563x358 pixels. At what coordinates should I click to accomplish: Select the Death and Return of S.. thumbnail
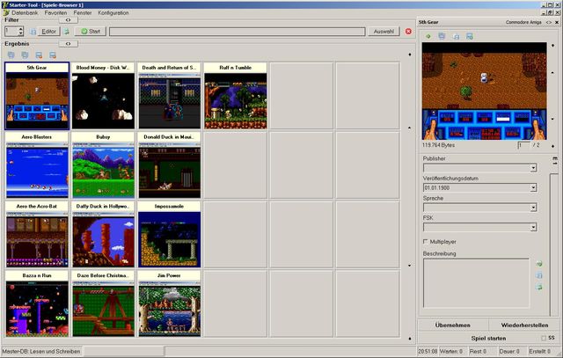(169, 96)
